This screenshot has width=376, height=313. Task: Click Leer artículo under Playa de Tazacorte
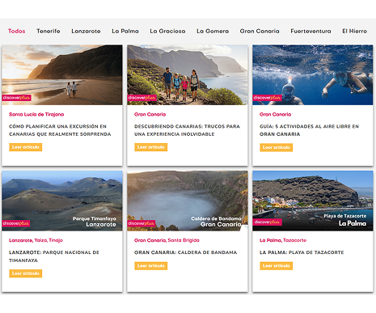tap(277, 266)
